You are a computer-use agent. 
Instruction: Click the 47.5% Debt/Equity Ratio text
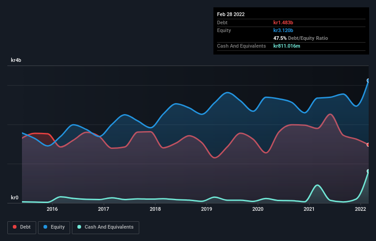[300, 38]
